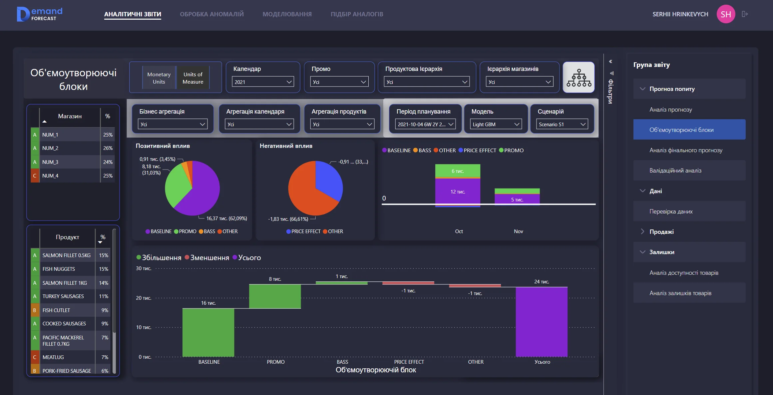Toggle the Зменшення legend item

[x=206, y=257]
